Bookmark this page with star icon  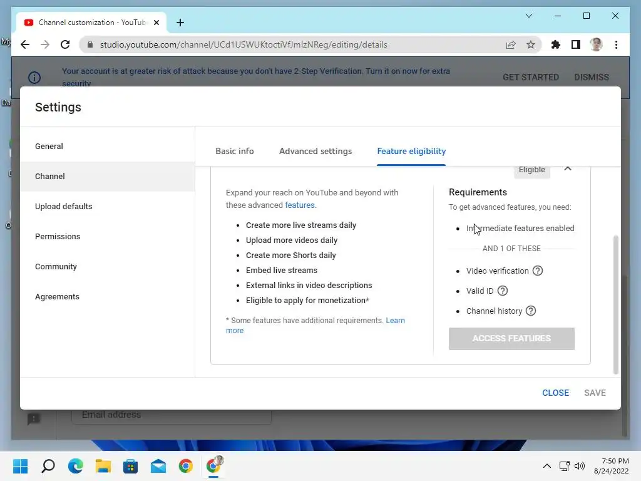[531, 44]
